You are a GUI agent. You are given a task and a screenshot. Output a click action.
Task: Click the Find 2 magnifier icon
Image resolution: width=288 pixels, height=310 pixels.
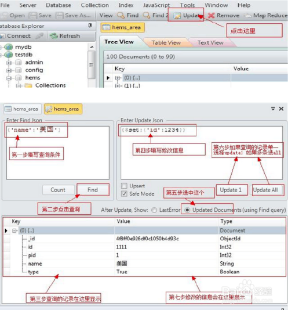click(147, 15)
